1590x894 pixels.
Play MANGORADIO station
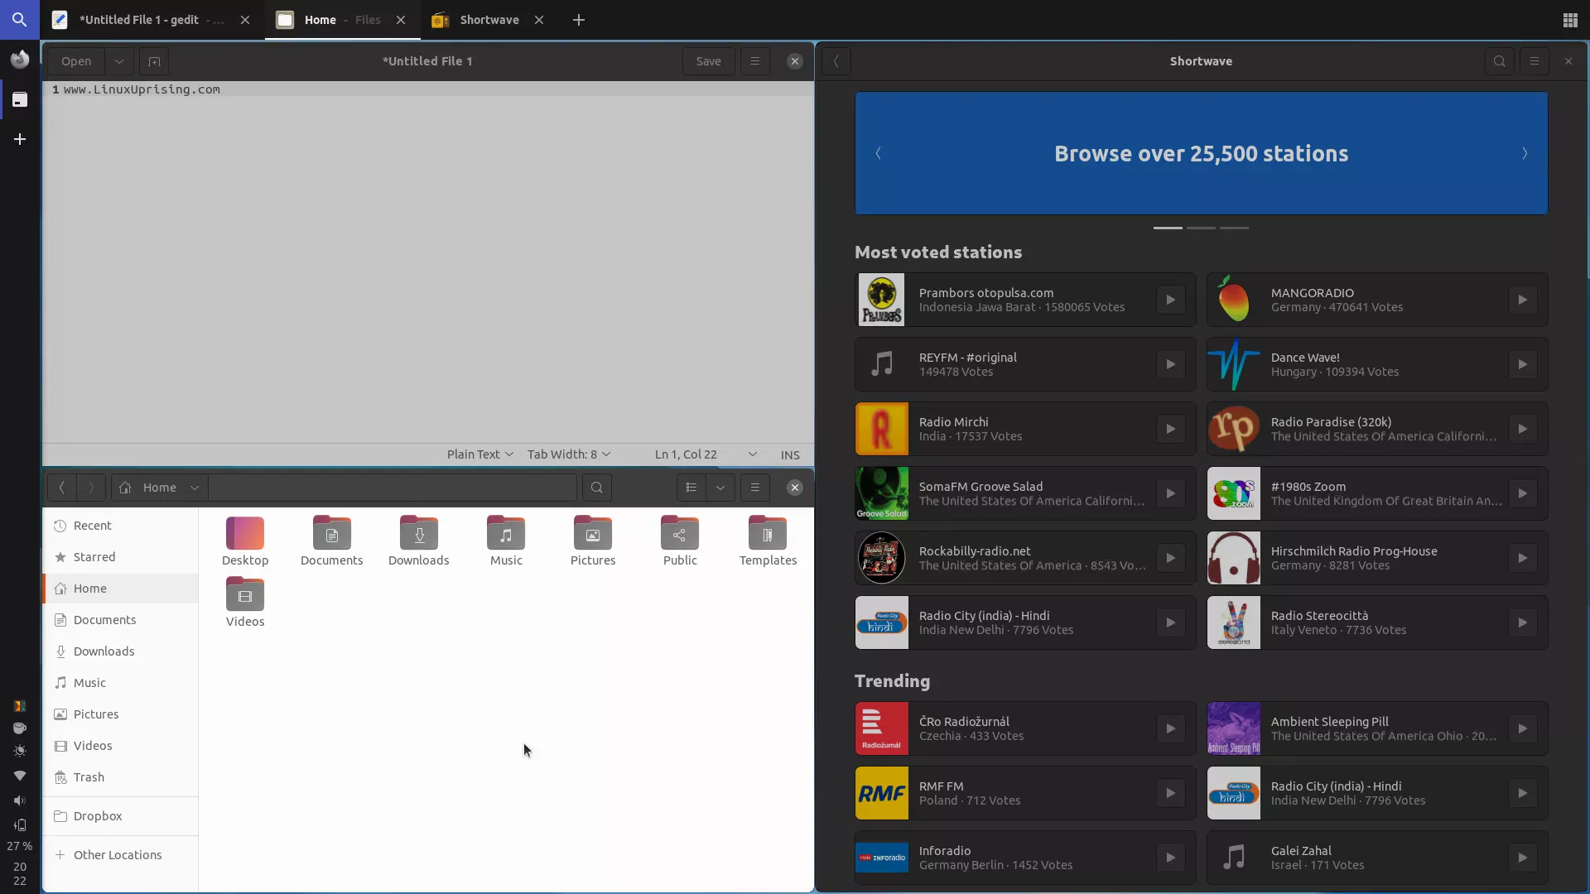click(x=1522, y=300)
